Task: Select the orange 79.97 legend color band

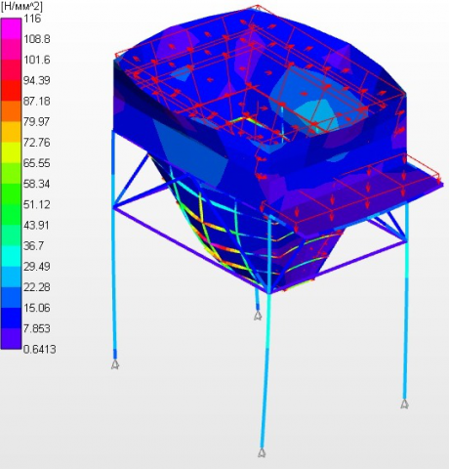Action: pyautogui.click(x=11, y=132)
